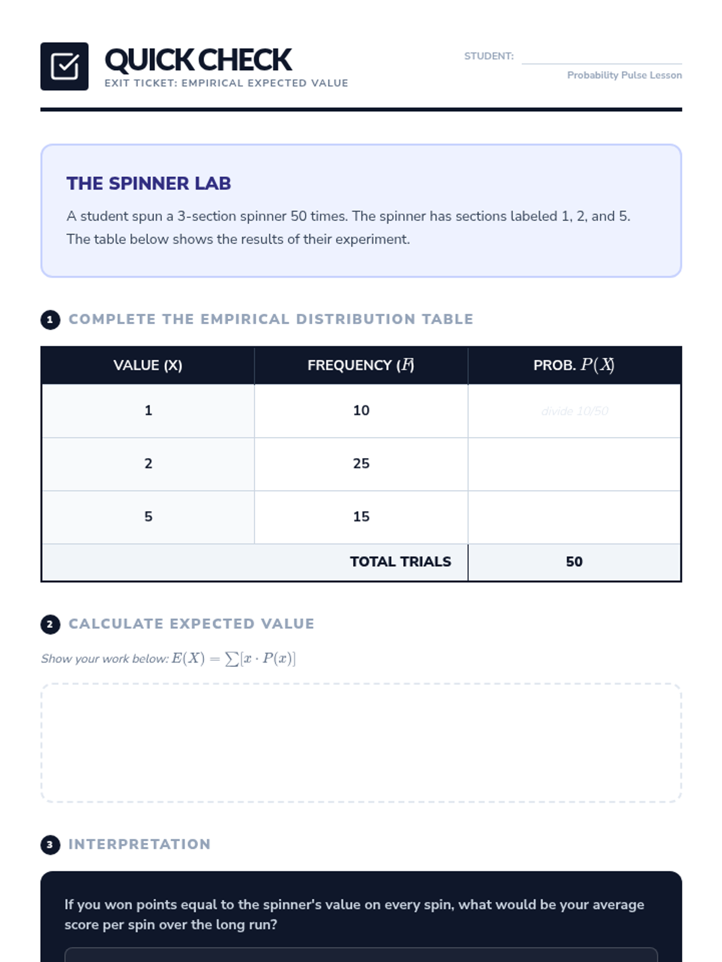This screenshot has width=722, height=962.
Task: Fill the probability cell for value 1
Action: click(574, 411)
